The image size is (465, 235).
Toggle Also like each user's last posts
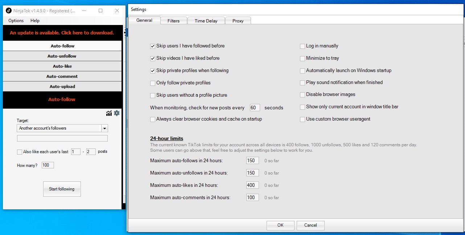pyautogui.click(x=20, y=152)
